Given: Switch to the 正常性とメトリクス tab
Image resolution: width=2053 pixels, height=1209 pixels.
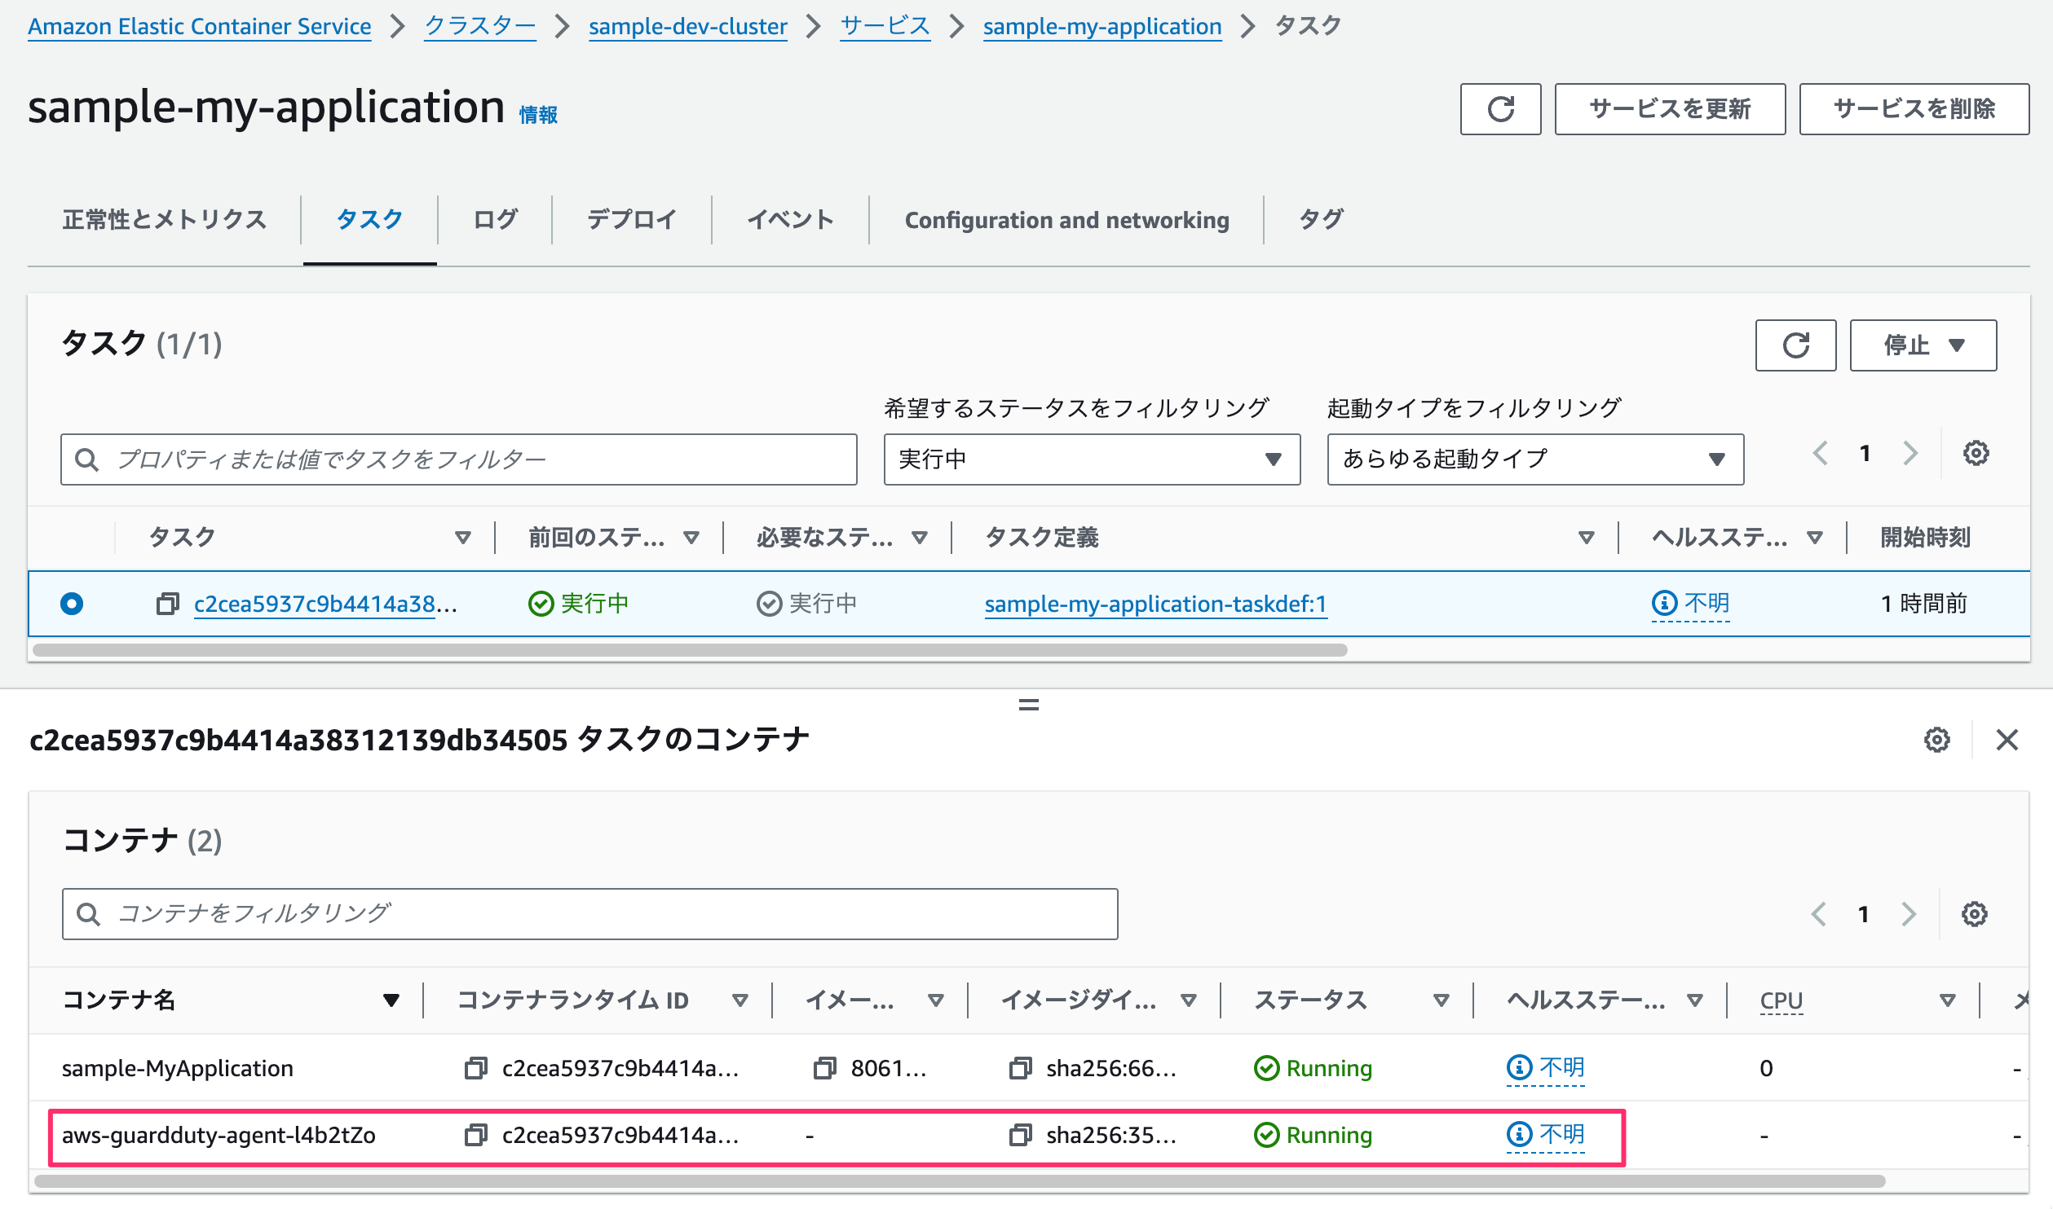Looking at the screenshot, I should click(x=165, y=220).
